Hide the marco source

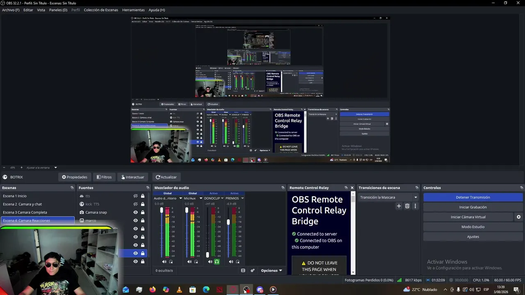135,220
